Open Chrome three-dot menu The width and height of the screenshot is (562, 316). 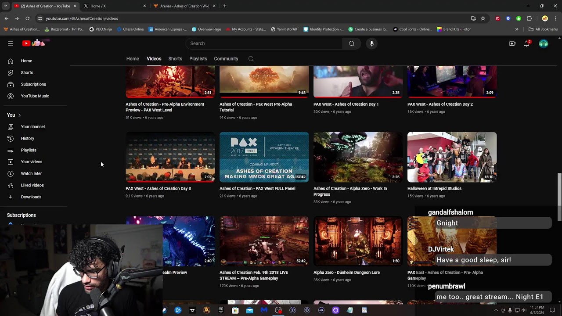[555, 18]
